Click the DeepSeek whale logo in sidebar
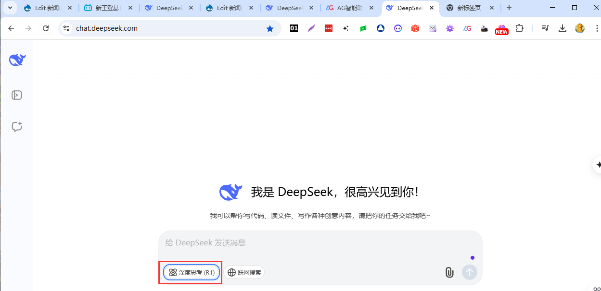Screen dimensions: 601x291 [x=17, y=60]
